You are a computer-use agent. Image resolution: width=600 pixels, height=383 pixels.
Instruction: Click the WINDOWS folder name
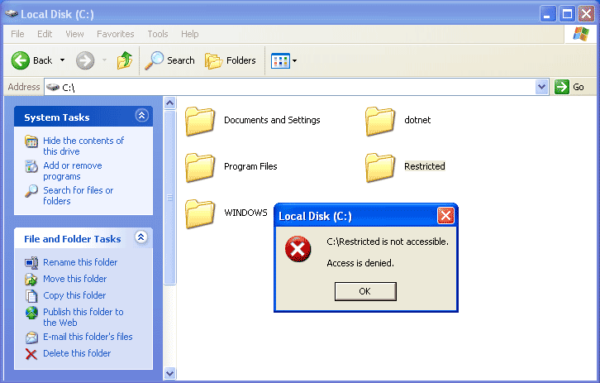(x=245, y=213)
